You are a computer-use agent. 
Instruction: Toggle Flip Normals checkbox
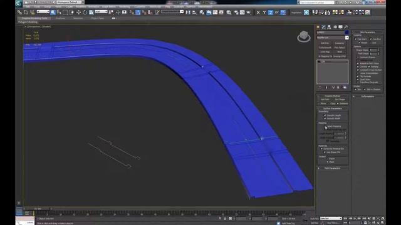click(x=358, y=76)
